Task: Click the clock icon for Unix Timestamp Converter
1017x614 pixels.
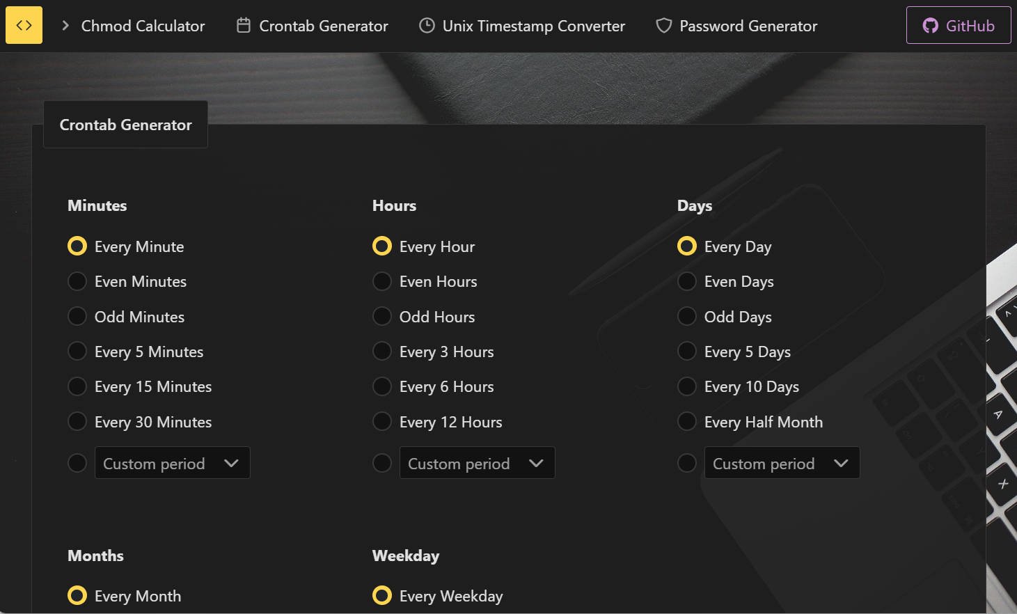Action: tap(427, 26)
